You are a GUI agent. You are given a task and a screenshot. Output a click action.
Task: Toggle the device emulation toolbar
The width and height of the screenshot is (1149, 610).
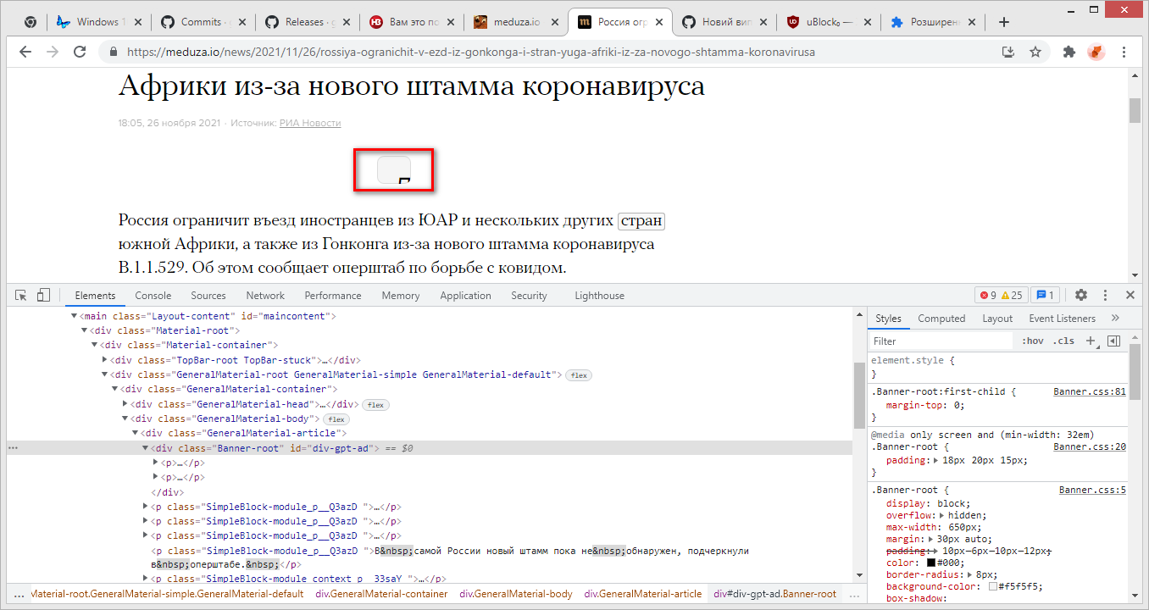(43, 294)
